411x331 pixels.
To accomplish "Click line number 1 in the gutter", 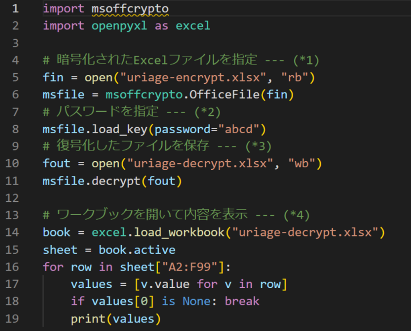I will click(x=15, y=9).
